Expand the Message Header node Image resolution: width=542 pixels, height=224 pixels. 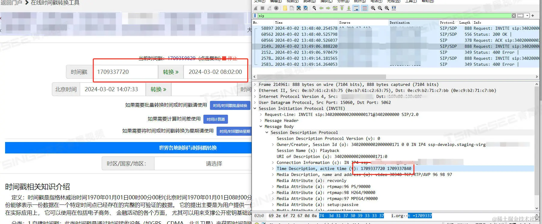pyautogui.click(x=261, y=121)
